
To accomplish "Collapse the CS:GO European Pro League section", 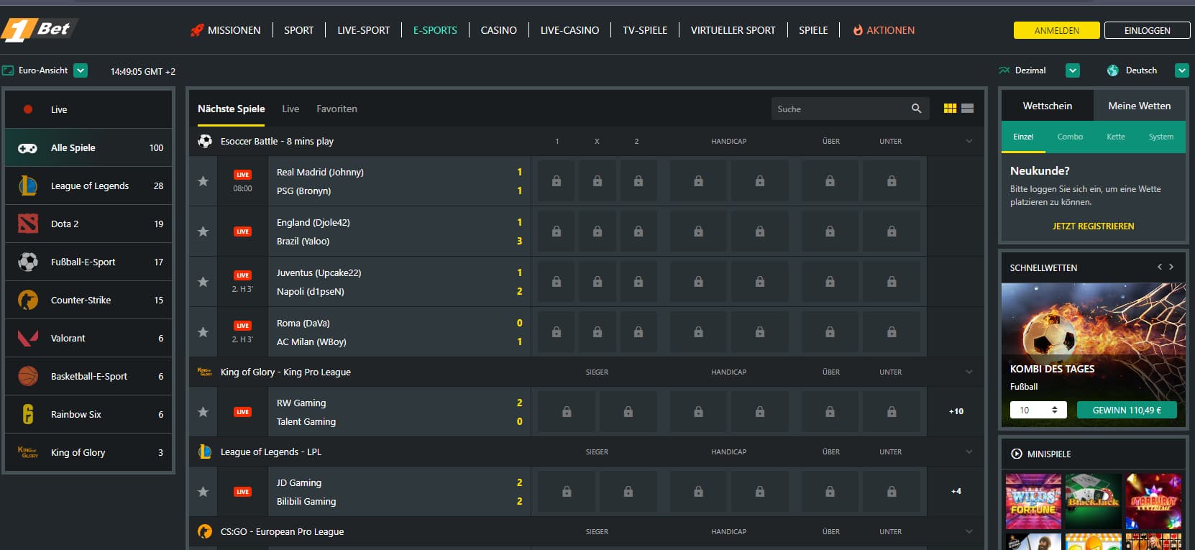I will pos(969,531).
